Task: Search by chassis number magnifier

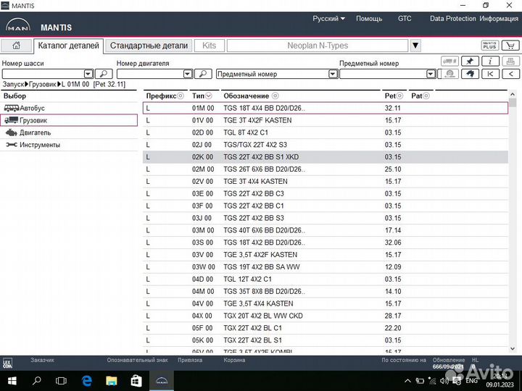Action: [104, 74]
